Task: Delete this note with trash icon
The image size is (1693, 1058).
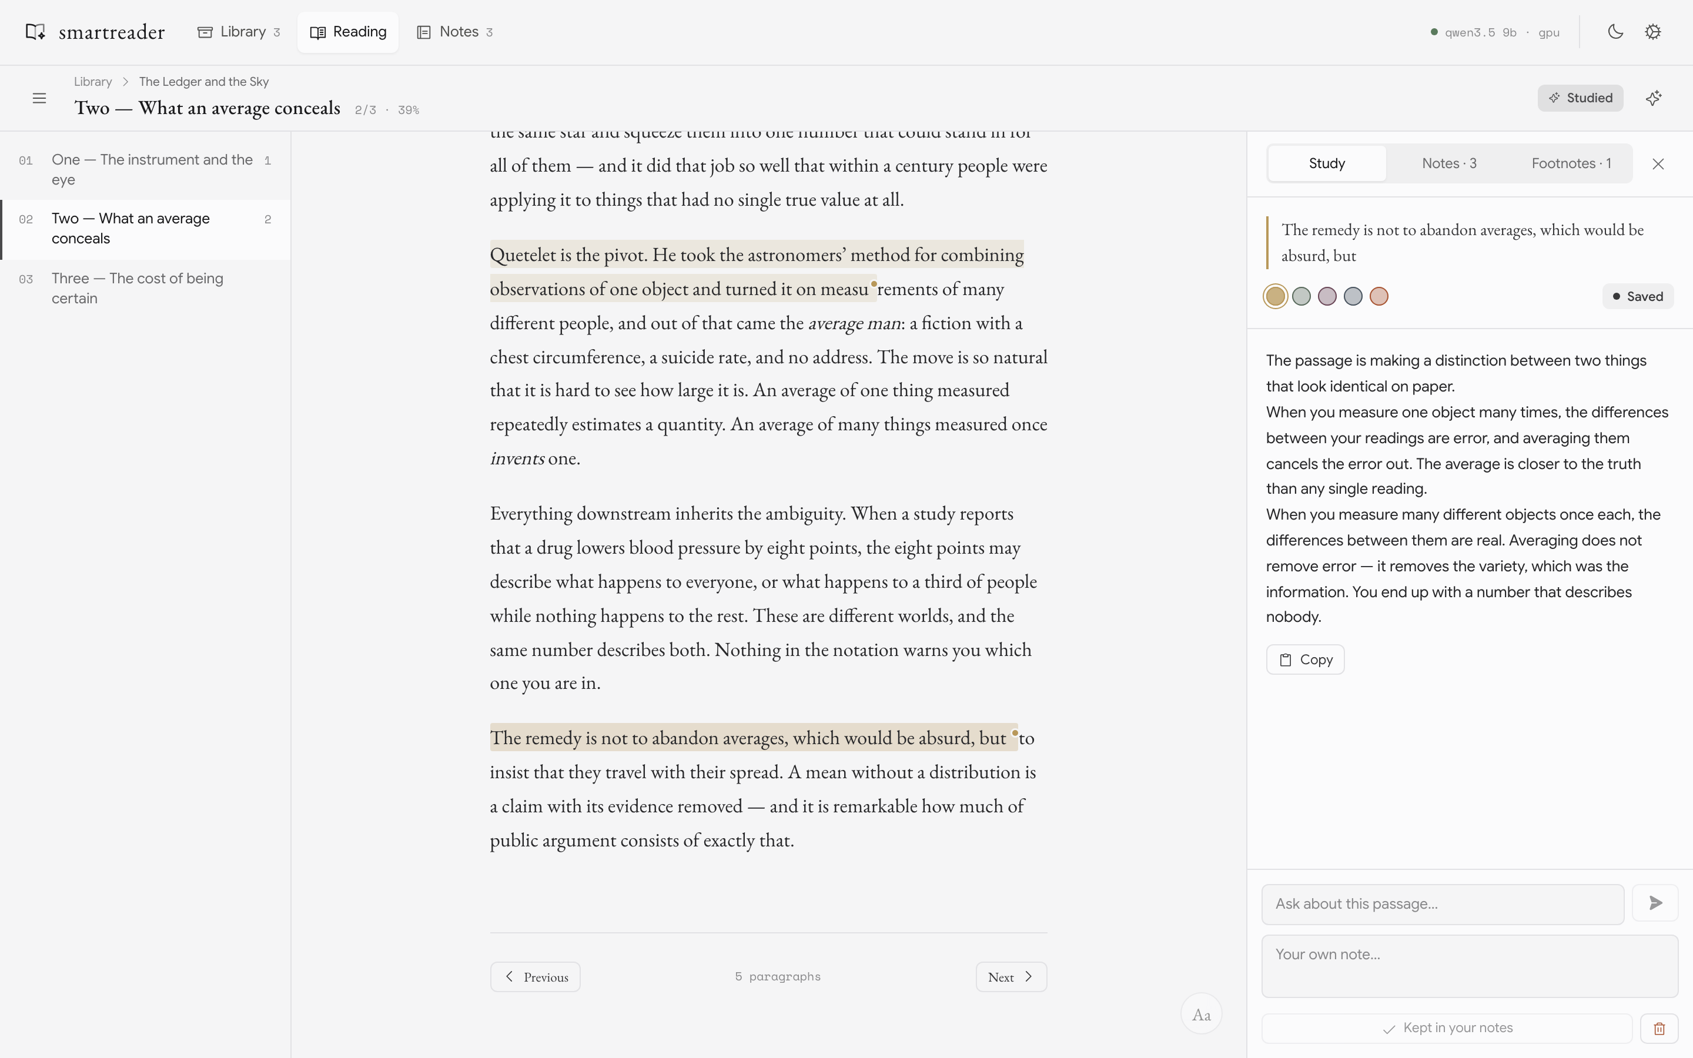Action: pyautogui.click(x=1659, y=1028)
